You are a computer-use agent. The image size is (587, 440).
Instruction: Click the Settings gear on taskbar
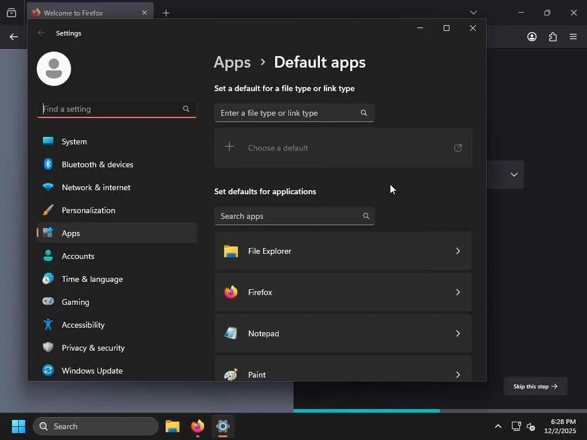click(223, 426)
